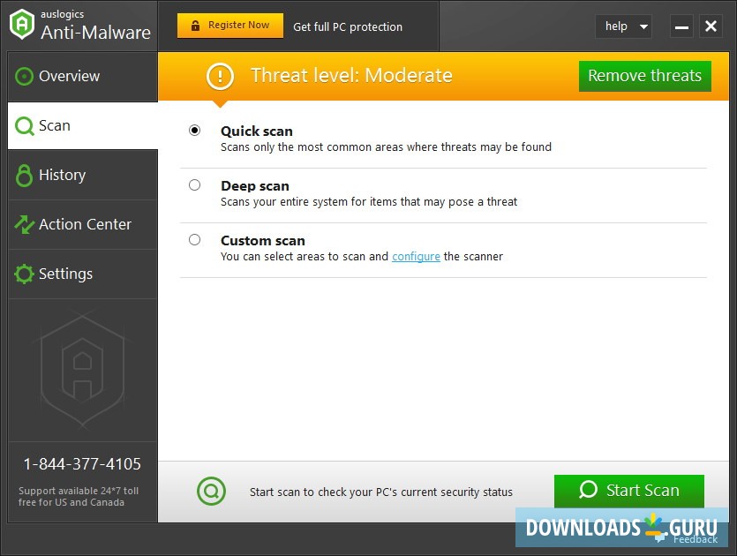Click 'Scans your entire system' description
737x556 pixels.
coord(369,202)
